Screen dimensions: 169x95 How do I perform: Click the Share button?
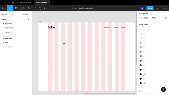(150, 8)
